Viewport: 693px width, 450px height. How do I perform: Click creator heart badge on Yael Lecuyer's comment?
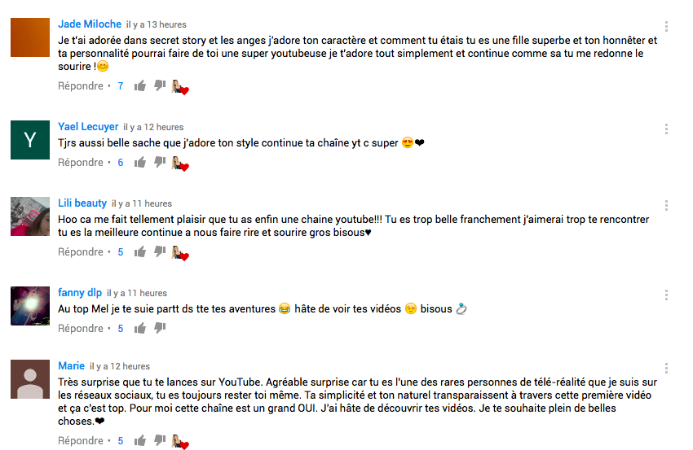[180, 164]
